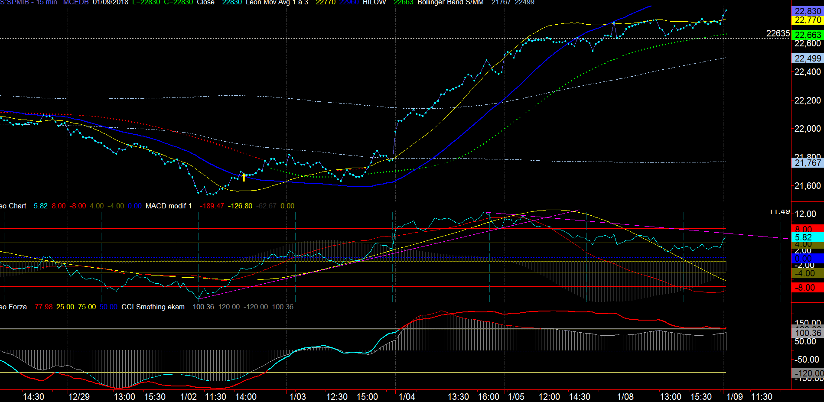Click the 22,200 price axis label
The height and width of the screenshot is (402, 824).
coord(808,100)
